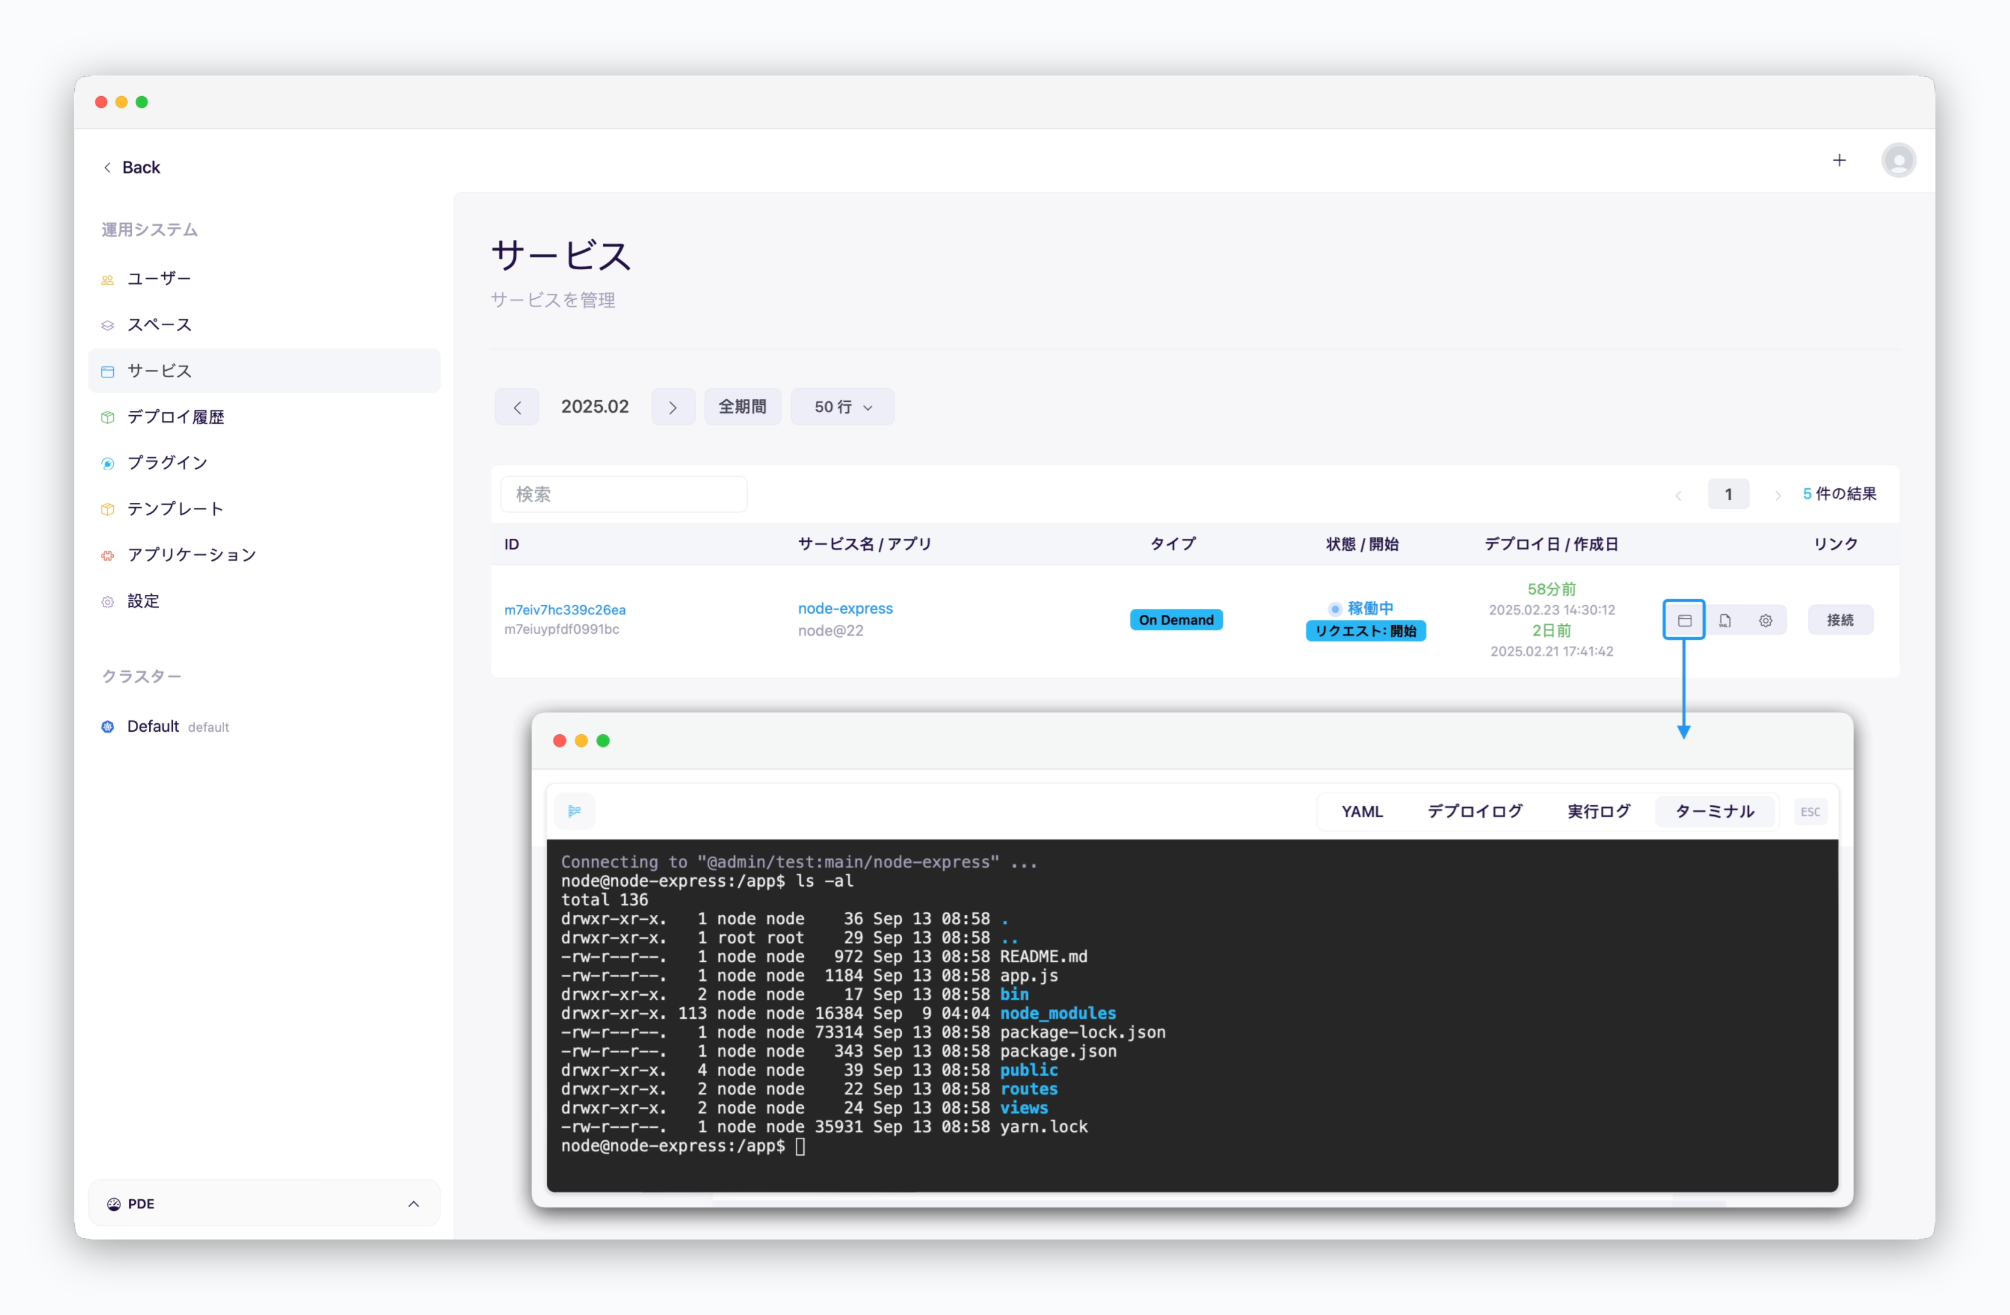Viewport: 2010px width, 1315px height.
Task: Switch to the 実行ログ tab
Action: tap(1598, 812)
